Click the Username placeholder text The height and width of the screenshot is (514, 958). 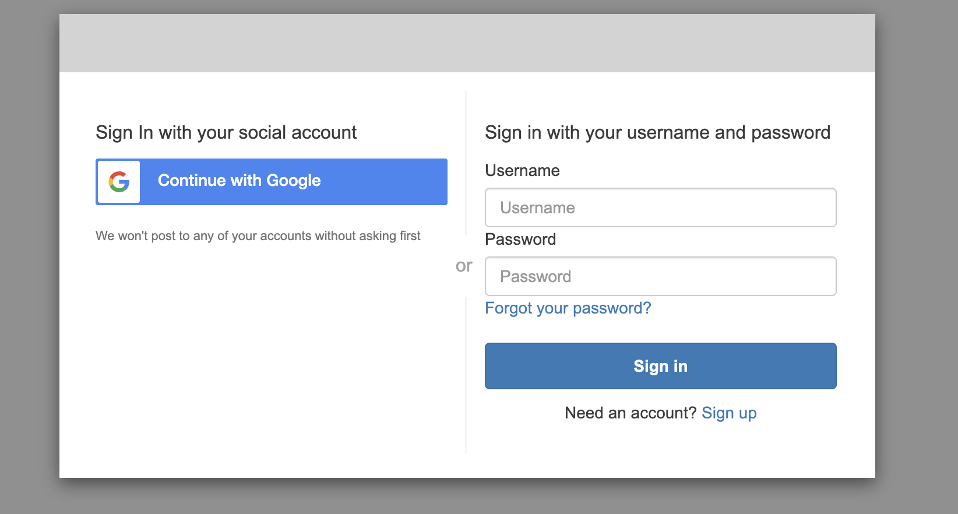click(537, 208)
